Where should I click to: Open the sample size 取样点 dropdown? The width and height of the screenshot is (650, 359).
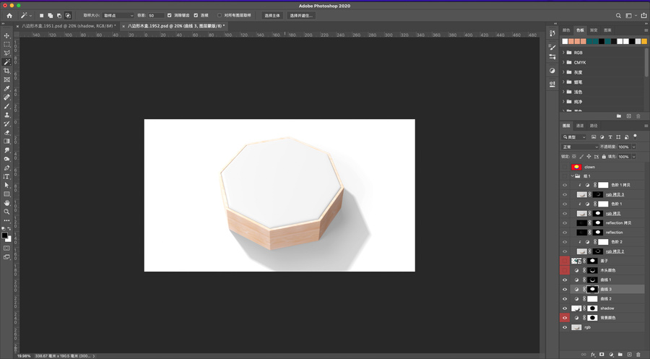pos(118,15)
